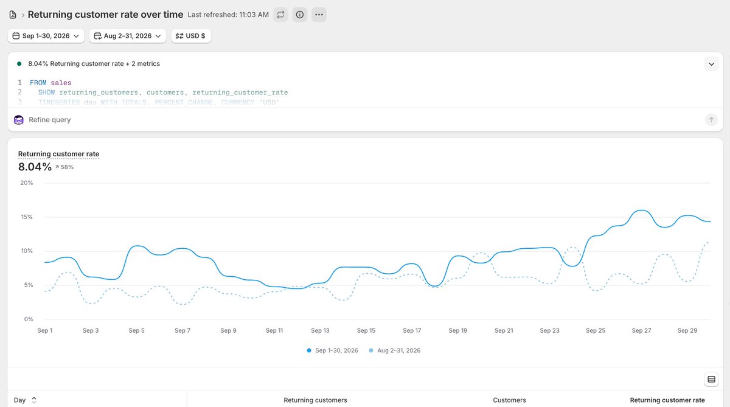Click the Last refreshed: 11:03 AM text
This screenshot has height=407, width=730.
pos(228,15)
